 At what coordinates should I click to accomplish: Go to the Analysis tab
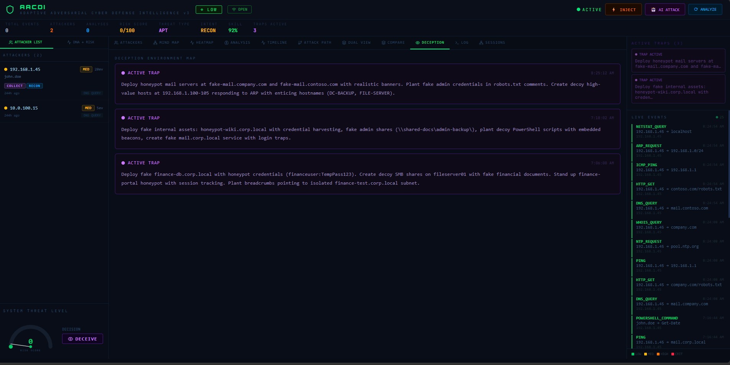tap(237, 43)
